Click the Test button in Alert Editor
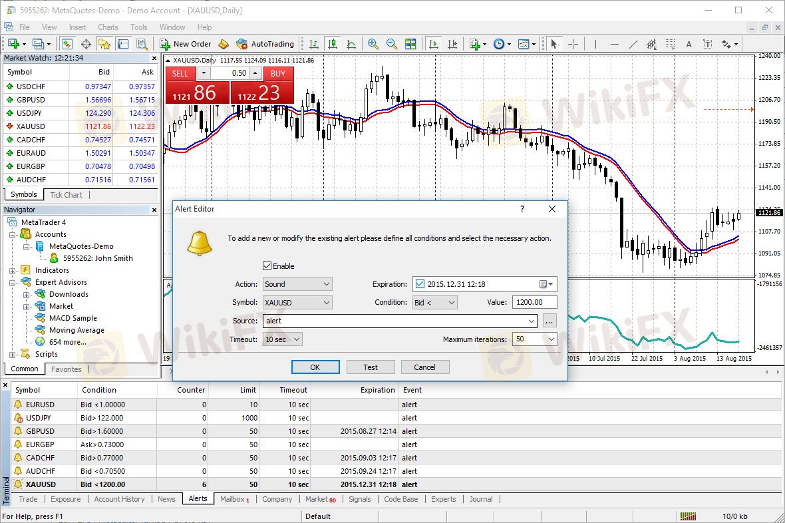Screen dimensions: 785x523 click(371, 367)
